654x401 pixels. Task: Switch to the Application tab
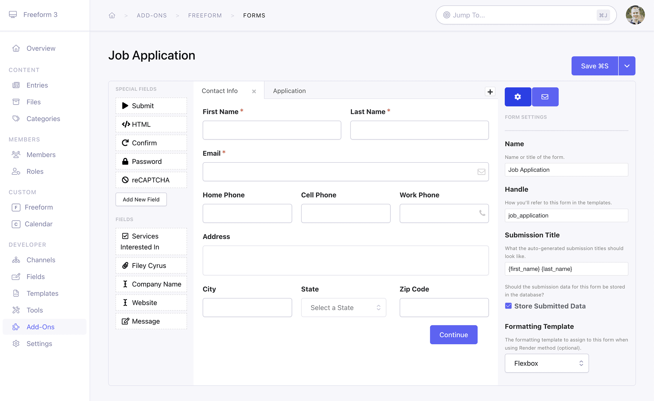(290, 91)
